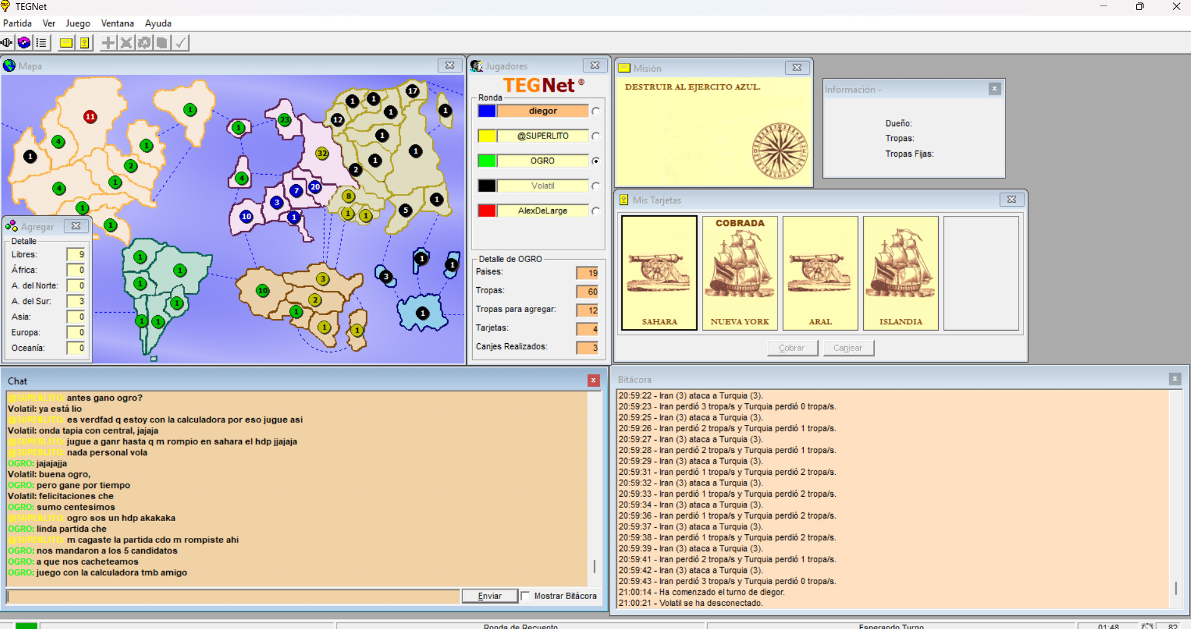The width and height of the screenshot is (1191, 629).
Task: Close the Información panel
Action: [x=994, y=89]
